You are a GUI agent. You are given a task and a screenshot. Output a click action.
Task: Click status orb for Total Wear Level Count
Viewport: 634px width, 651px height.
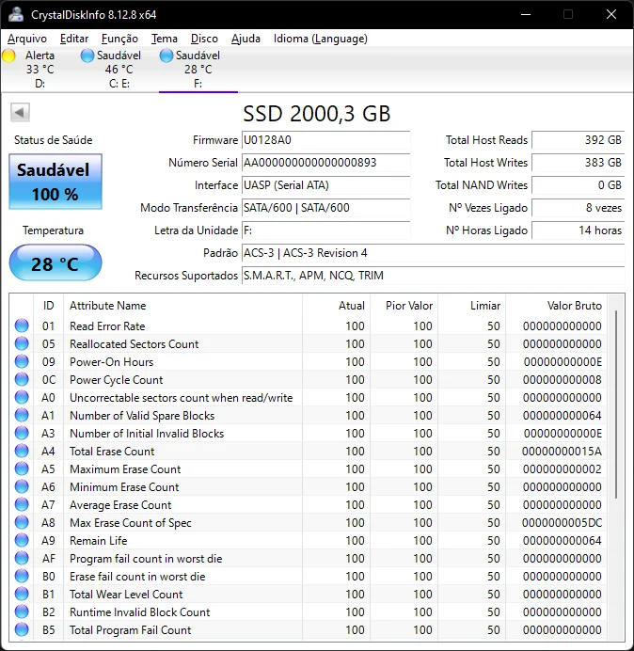pos(22,595)
